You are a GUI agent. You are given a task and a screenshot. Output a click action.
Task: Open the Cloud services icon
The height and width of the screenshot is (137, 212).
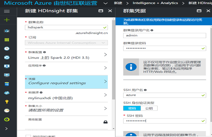pos(7,93)
